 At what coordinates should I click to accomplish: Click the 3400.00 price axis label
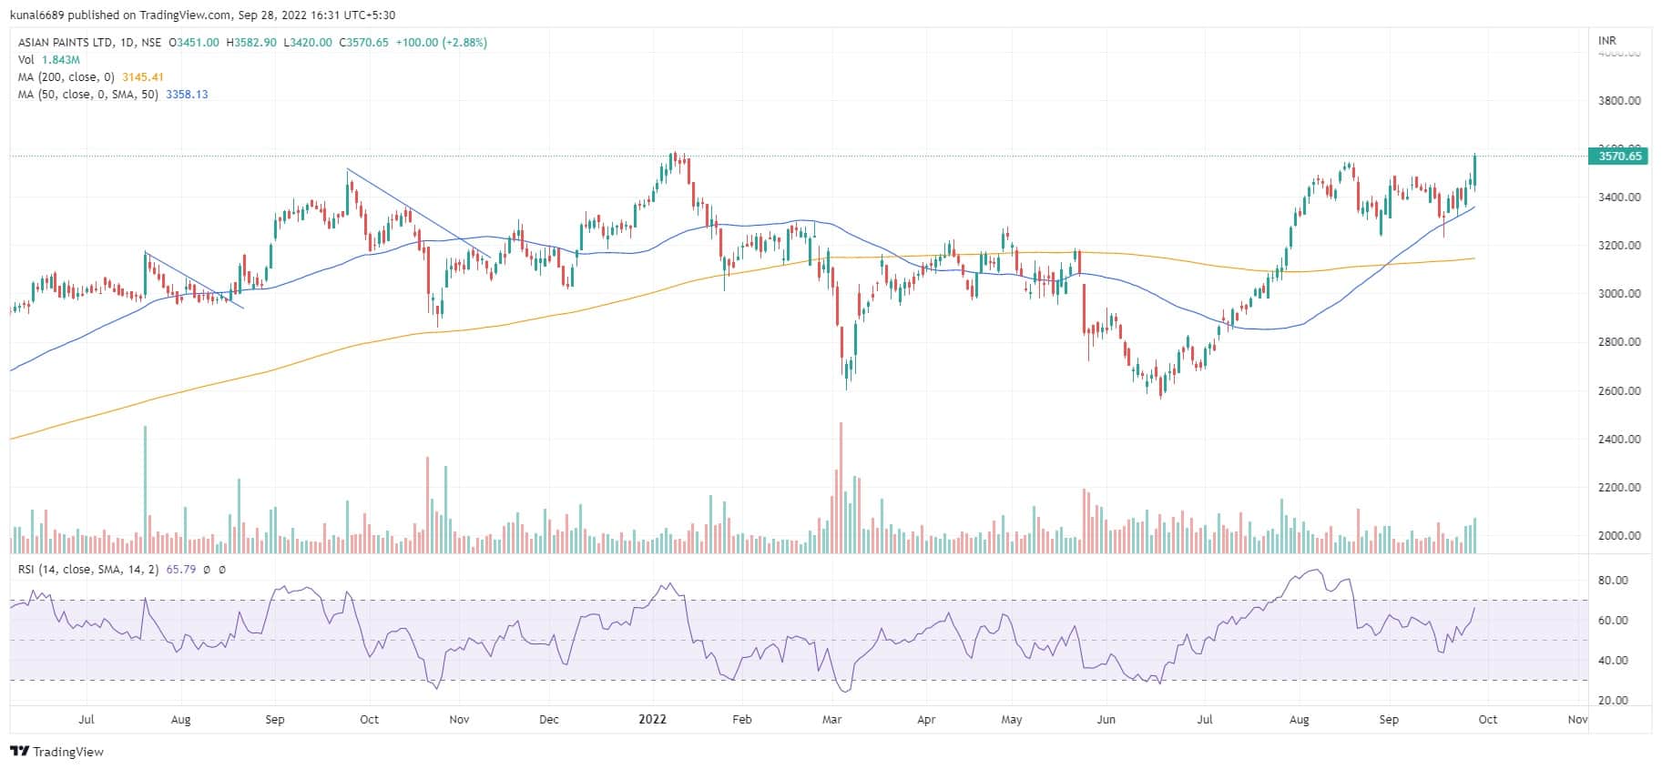point(1619,197)
